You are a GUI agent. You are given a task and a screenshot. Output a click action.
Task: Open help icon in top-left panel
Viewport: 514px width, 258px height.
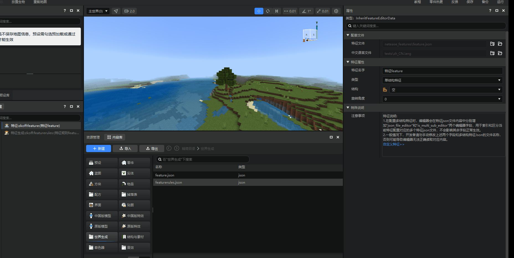tap(65, 11)
